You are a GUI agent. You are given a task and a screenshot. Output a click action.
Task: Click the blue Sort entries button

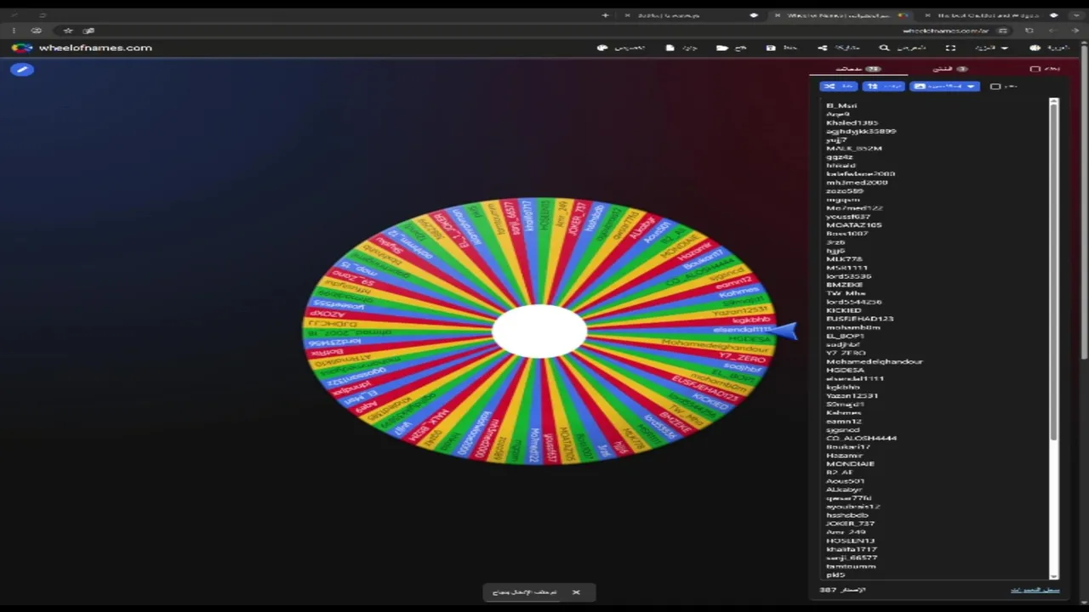pos(883,87)
